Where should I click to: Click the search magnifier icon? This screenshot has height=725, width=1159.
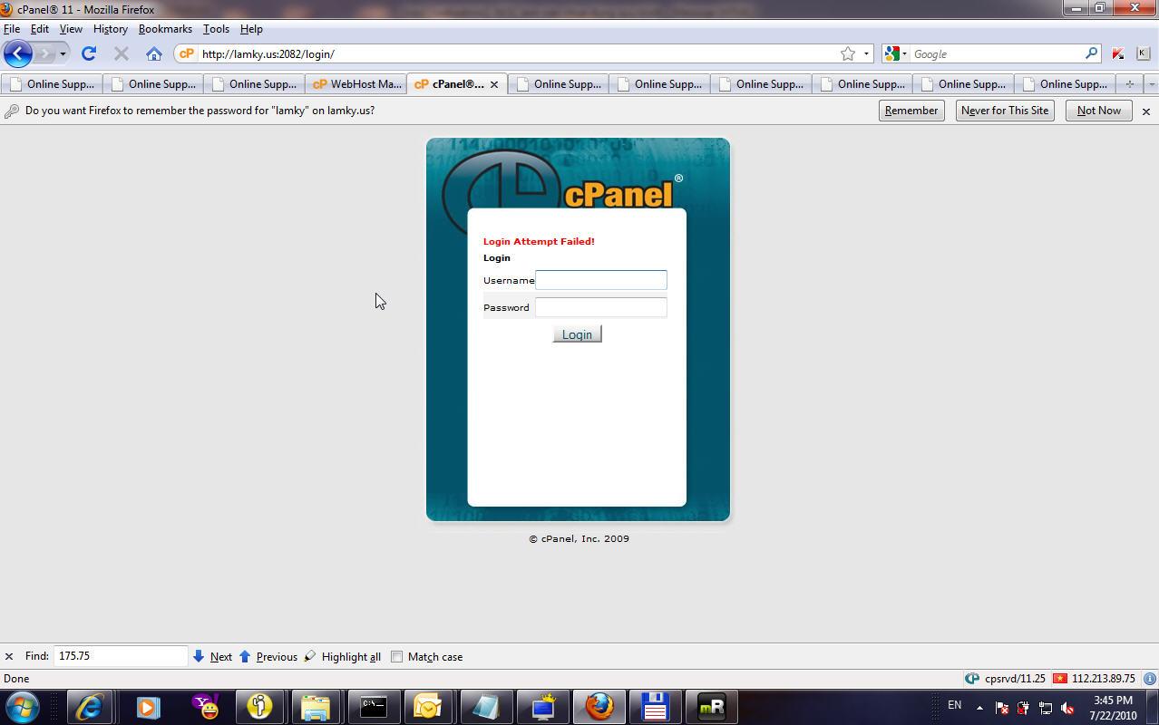[1091, 53]
